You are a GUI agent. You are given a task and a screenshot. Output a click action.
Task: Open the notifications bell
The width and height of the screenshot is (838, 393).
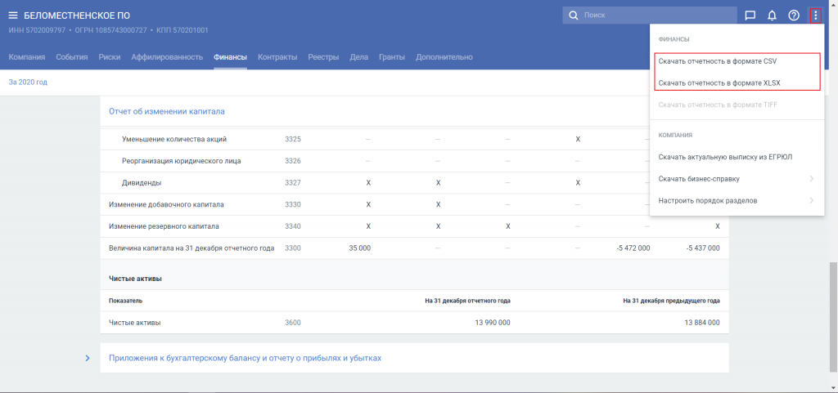pos(772,16)
